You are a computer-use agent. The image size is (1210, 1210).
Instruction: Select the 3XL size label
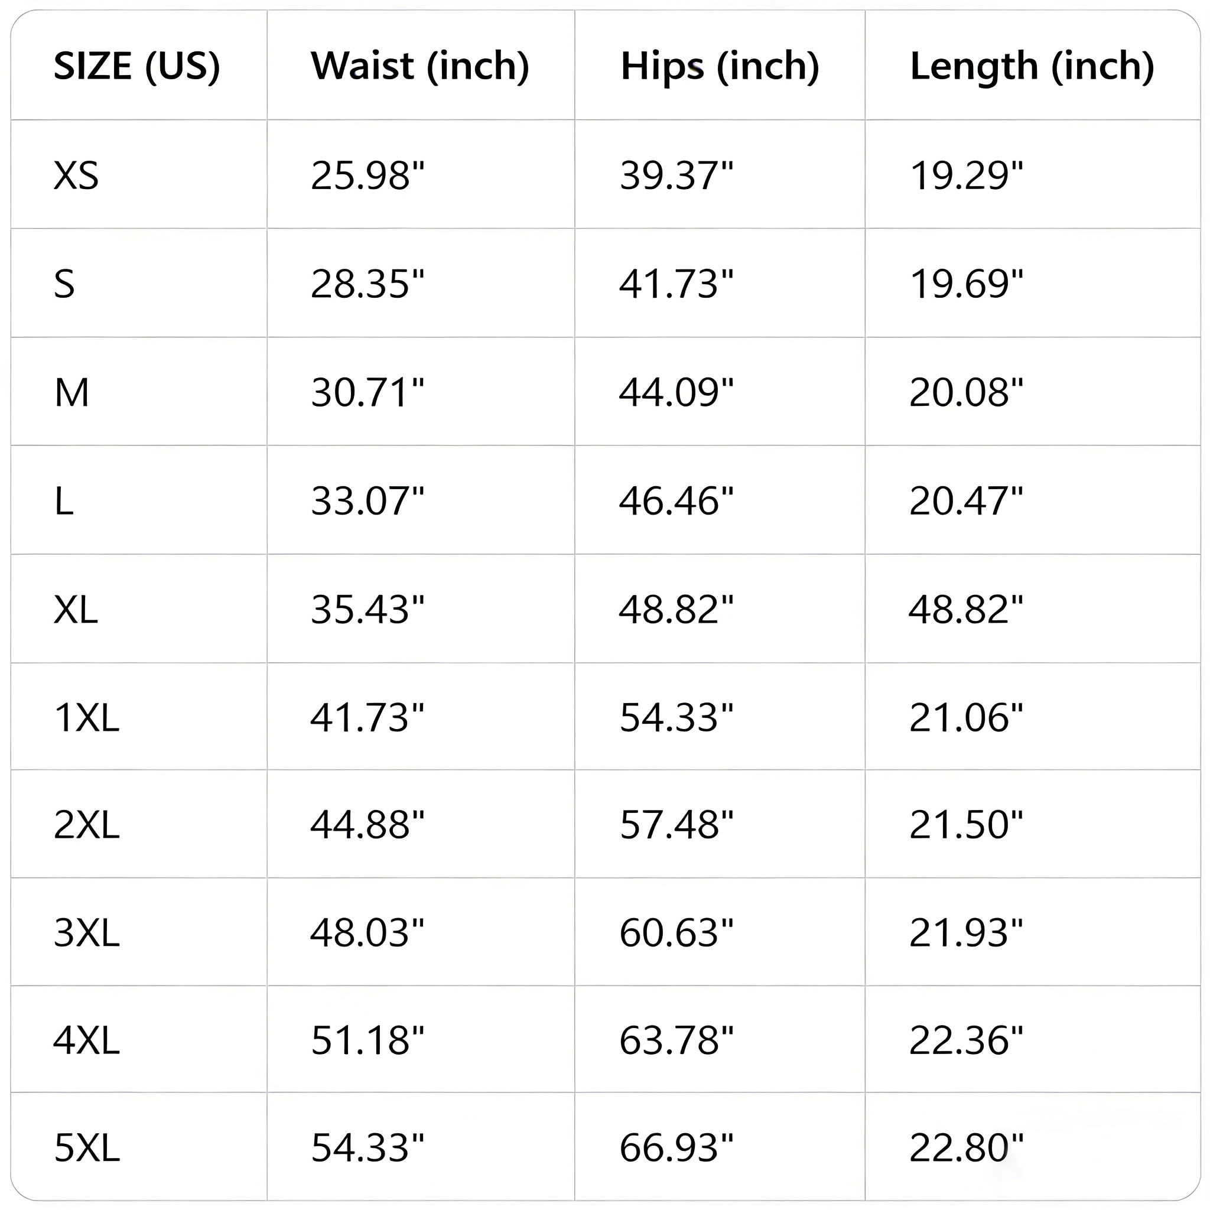click(x=86, y=932)
